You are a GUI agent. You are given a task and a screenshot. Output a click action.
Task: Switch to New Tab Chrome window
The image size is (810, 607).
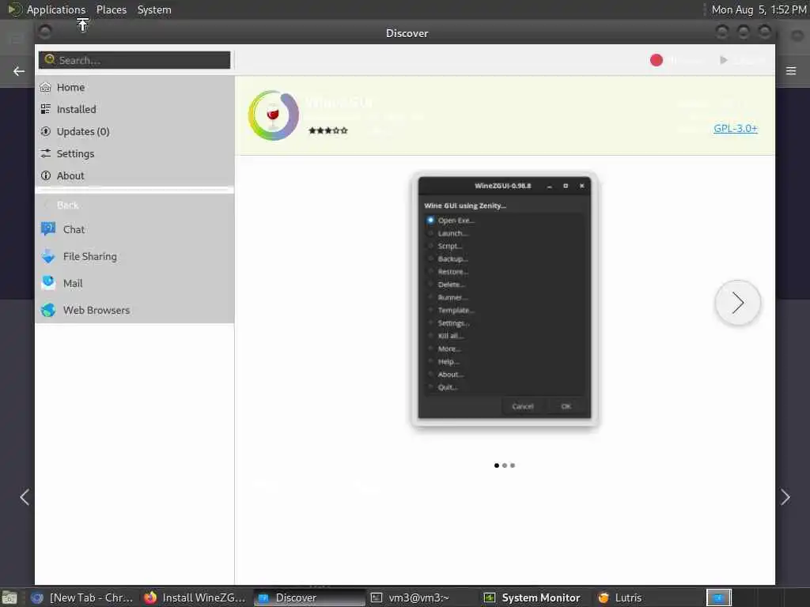tap(81, 598)
